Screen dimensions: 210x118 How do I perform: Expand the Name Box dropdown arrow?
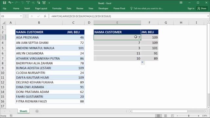click(21, 16)
